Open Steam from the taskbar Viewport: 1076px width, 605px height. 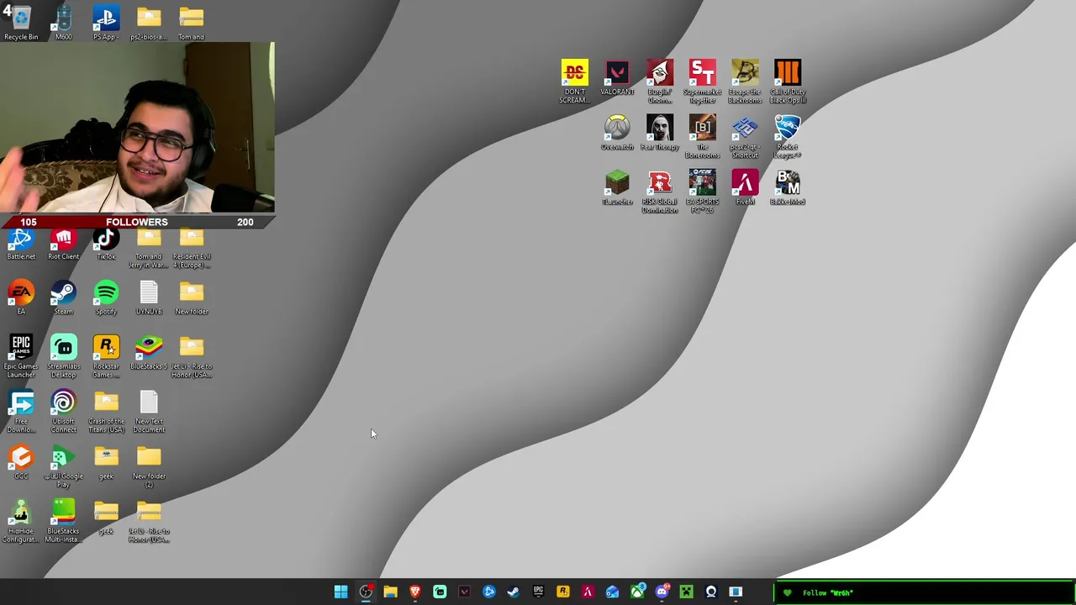514,592
